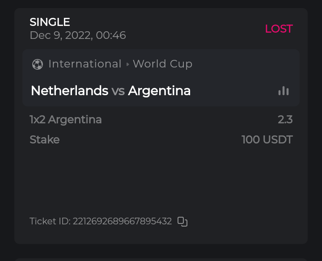Click the Dec 9, 2022 bet date
Image resolution: width=322 pixels, height=261 pixels.
click(x=78, y=35)
